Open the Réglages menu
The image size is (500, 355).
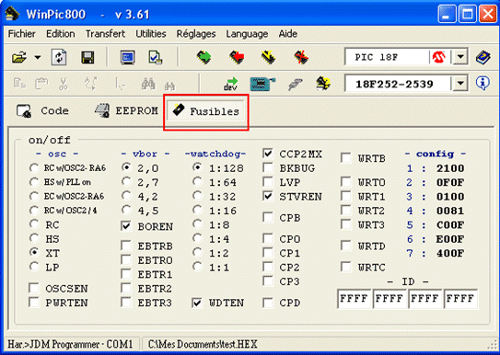coord(196,34)
